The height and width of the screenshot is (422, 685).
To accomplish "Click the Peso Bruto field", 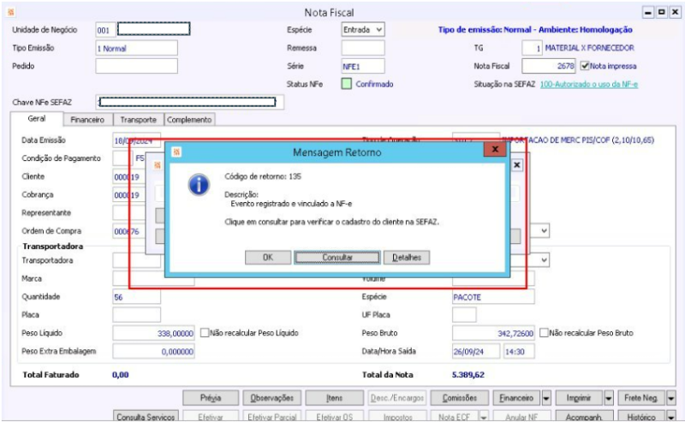I will [x=493, y=333].
